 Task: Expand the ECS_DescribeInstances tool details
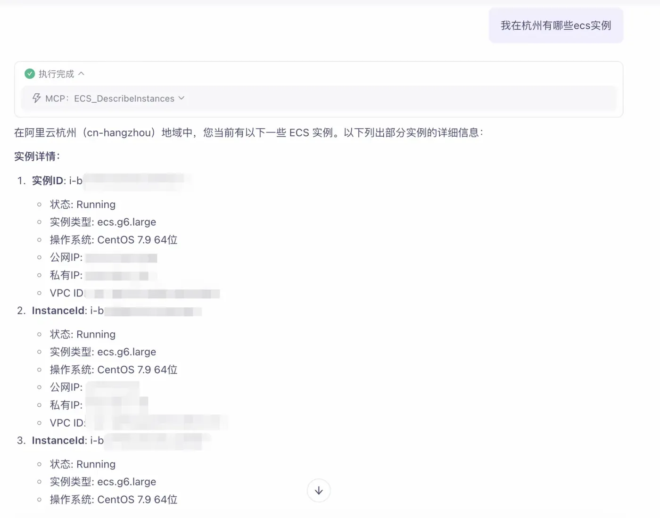(x=181, y=98)
